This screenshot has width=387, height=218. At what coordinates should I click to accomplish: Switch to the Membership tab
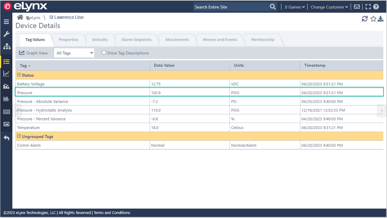[x=263, y=40]
